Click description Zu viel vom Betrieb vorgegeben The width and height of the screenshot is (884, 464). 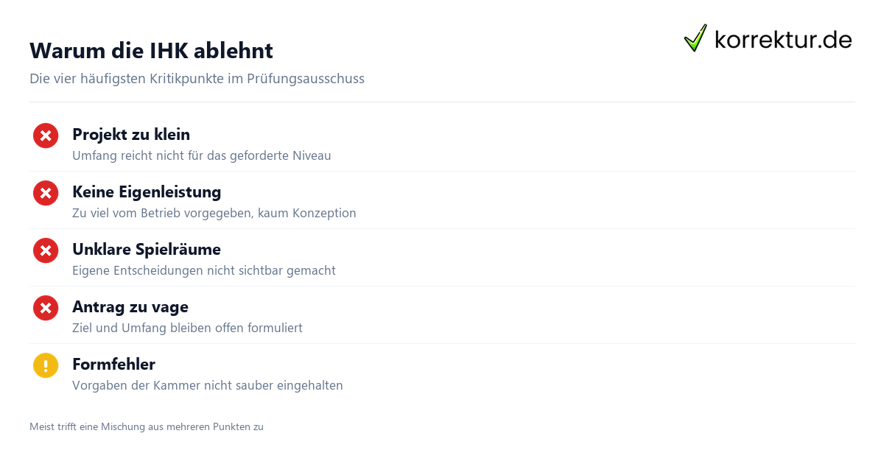click(214, 213)
